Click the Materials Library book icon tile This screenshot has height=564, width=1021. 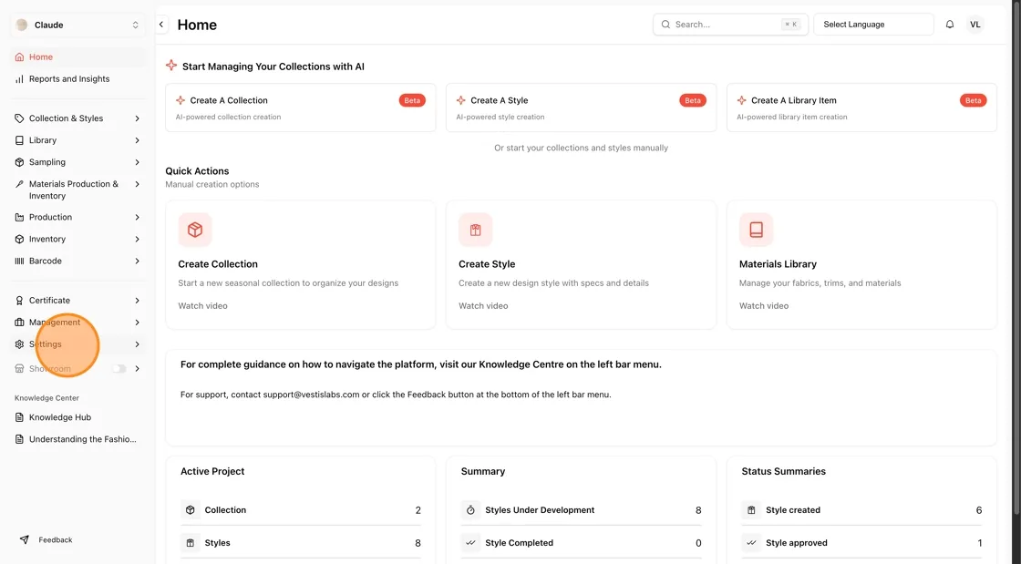coord(756,230)
